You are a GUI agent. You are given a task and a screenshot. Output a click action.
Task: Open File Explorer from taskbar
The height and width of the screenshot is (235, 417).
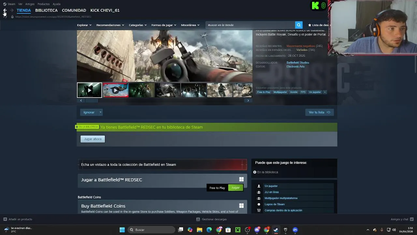199,230
